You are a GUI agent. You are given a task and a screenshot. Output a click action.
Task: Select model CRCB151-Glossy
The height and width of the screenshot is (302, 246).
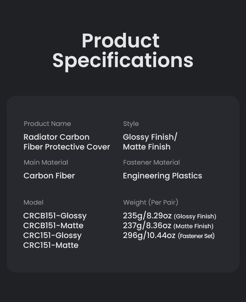[x=55, y=216]
